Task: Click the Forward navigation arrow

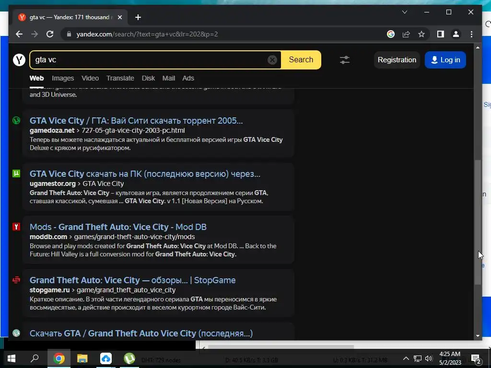Action: tap(35, 34)
